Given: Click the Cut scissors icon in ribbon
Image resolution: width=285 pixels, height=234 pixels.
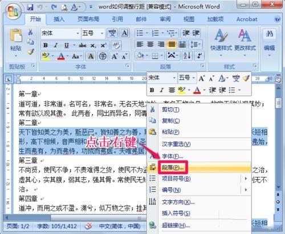Looking at the screenshot, I should coord(30,33).
